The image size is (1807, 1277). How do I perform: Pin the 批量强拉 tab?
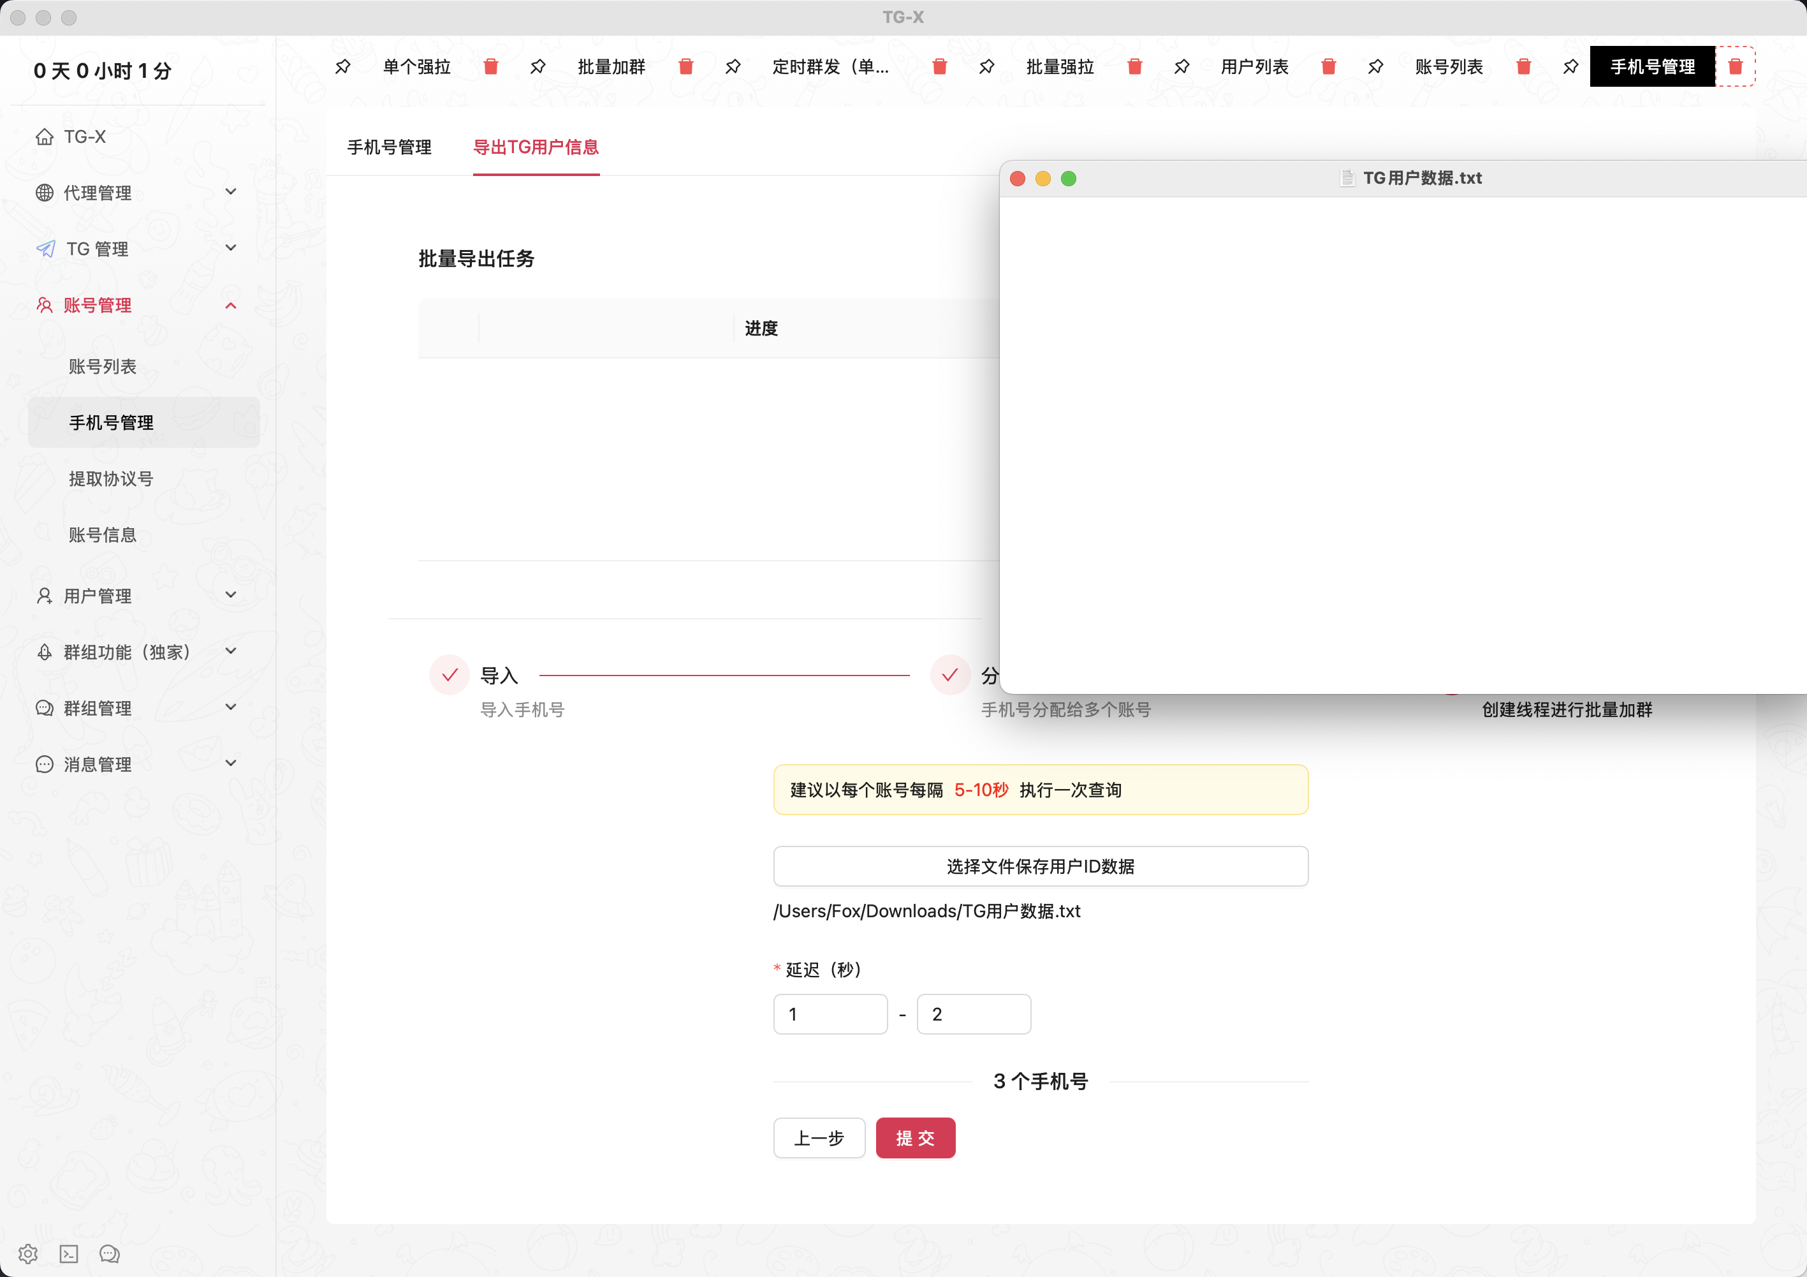[986, 67]
